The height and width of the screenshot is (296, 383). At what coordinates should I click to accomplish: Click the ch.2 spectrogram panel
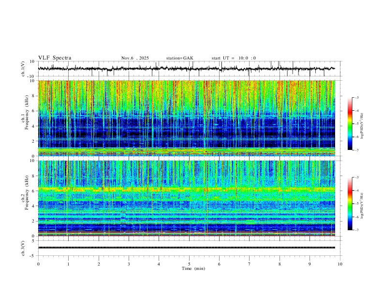(x=186, y=198)
